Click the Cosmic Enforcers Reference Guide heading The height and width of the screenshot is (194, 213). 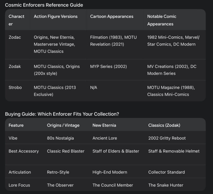(44, 5)
